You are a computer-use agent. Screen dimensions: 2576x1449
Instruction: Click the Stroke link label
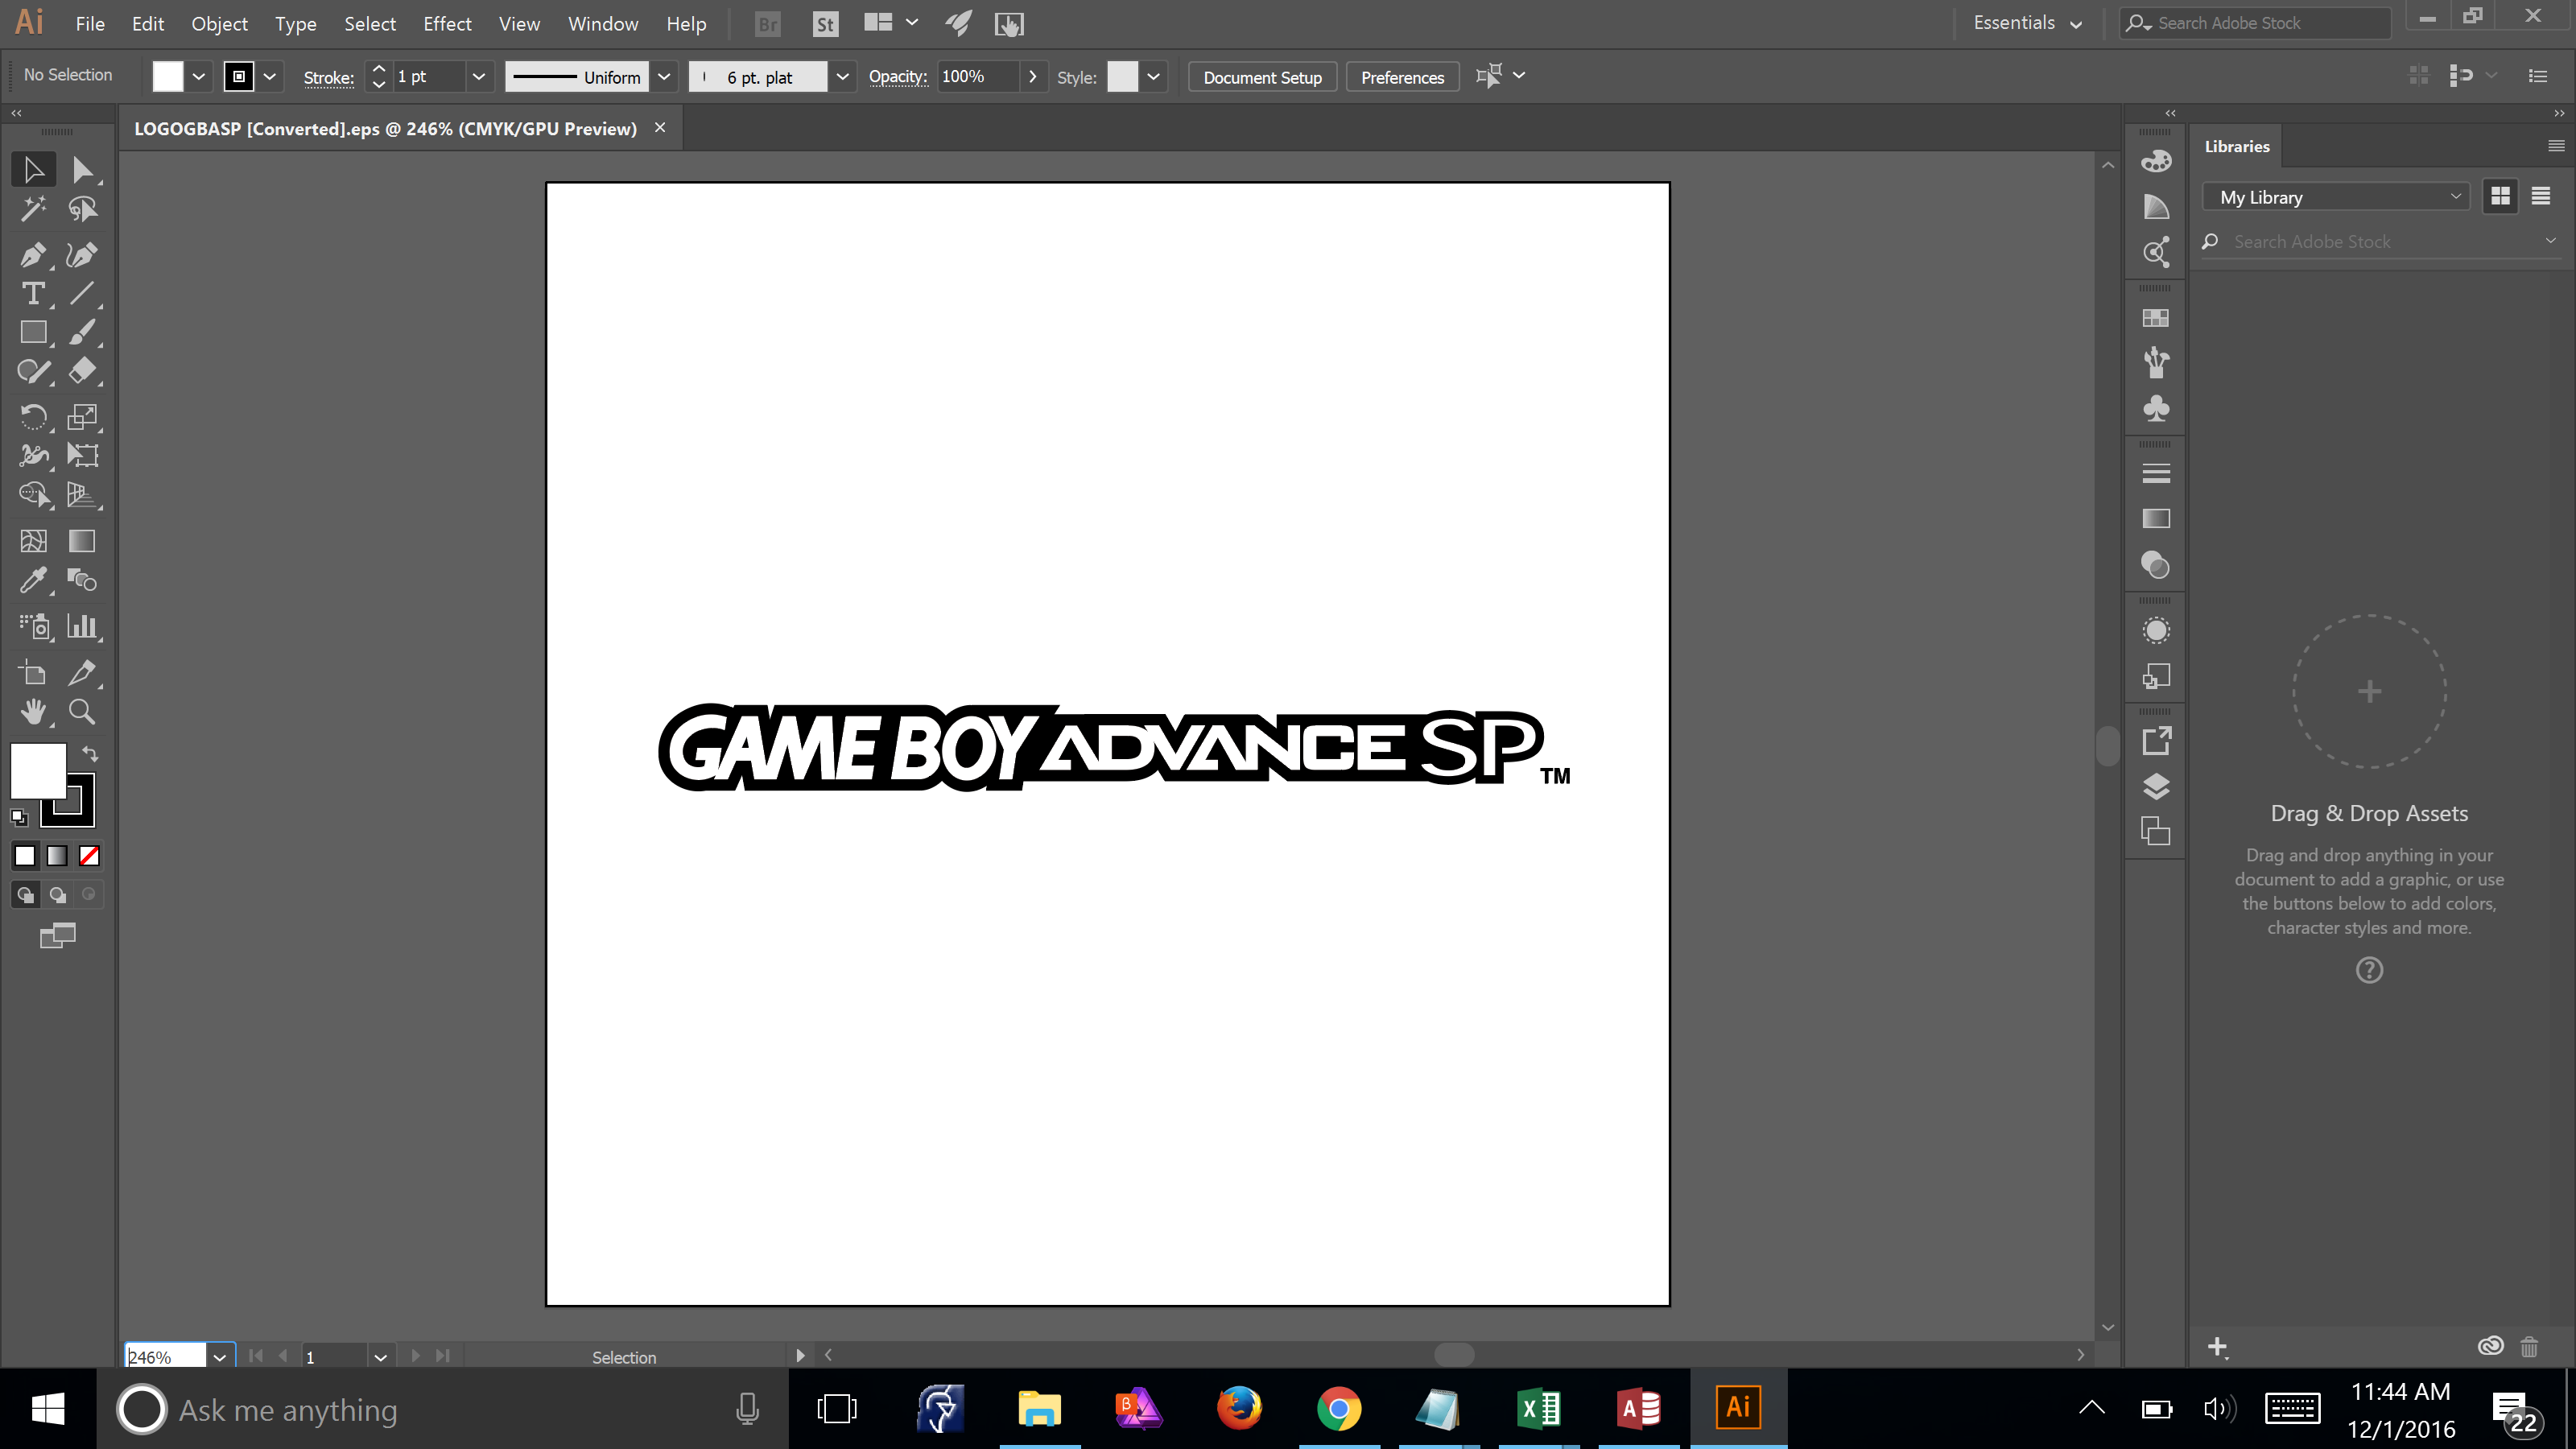328,77
